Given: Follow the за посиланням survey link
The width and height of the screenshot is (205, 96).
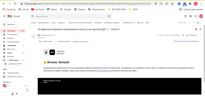Looking at the screenshot, I should click(x=103, y=71).
